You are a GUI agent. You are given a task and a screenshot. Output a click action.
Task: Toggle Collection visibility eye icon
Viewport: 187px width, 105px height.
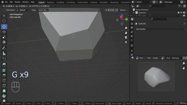click(181, 13)
